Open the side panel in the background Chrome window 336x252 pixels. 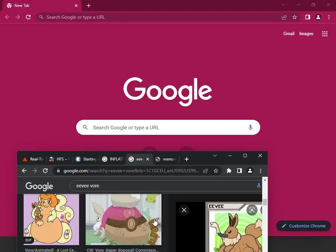click(x=308, y=17)
